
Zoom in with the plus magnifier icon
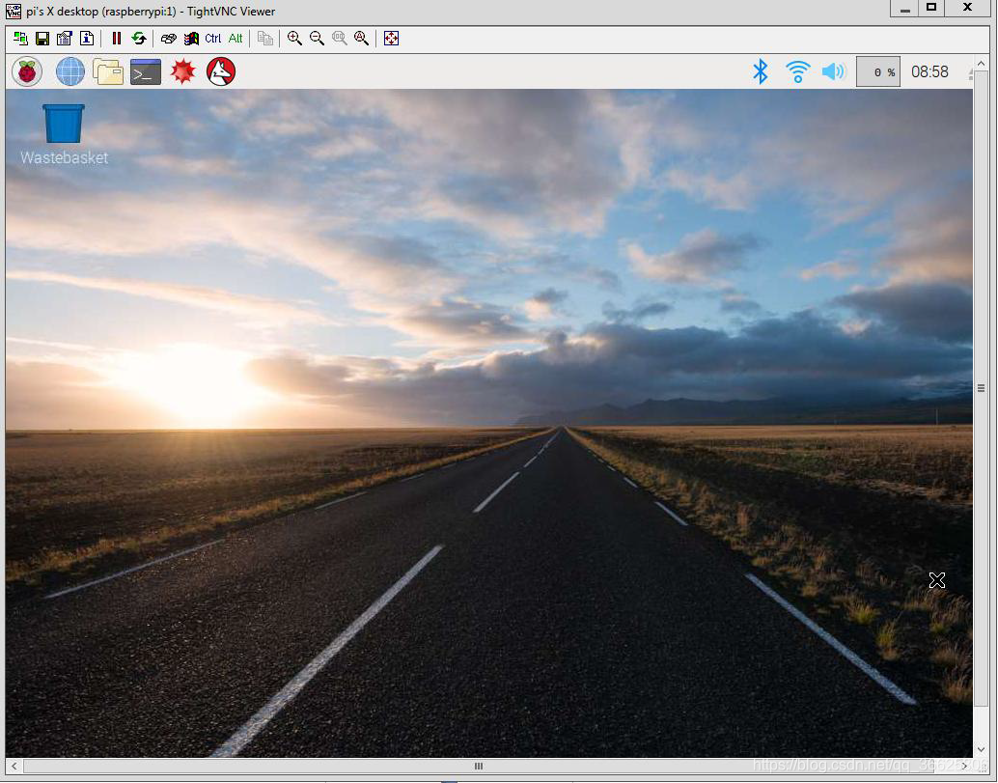click(x=294, y=39)
